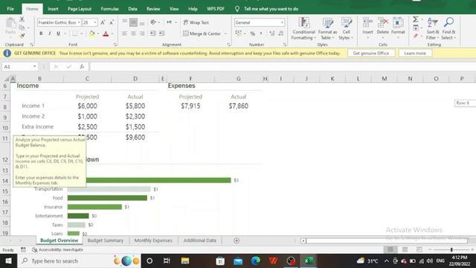Click the Cut scissors icon
Viewport: 476px width, 268px height.
[22, 19]
